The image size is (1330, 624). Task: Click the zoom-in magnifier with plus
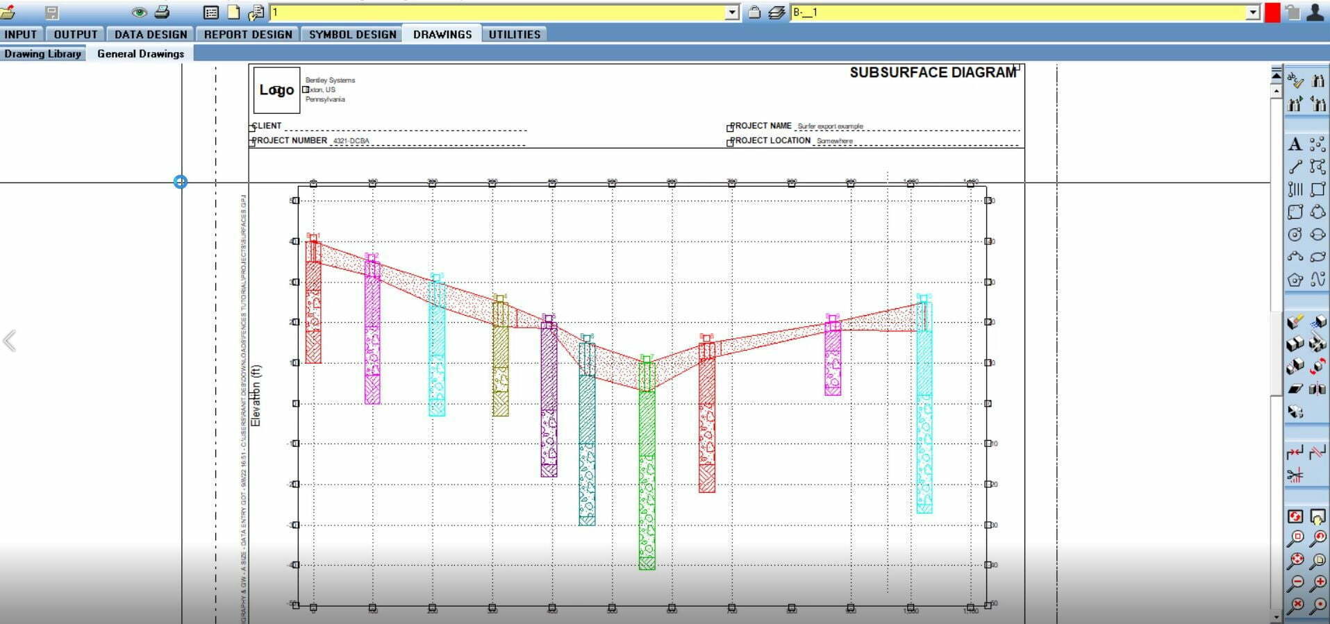[x=1317, y=583]
